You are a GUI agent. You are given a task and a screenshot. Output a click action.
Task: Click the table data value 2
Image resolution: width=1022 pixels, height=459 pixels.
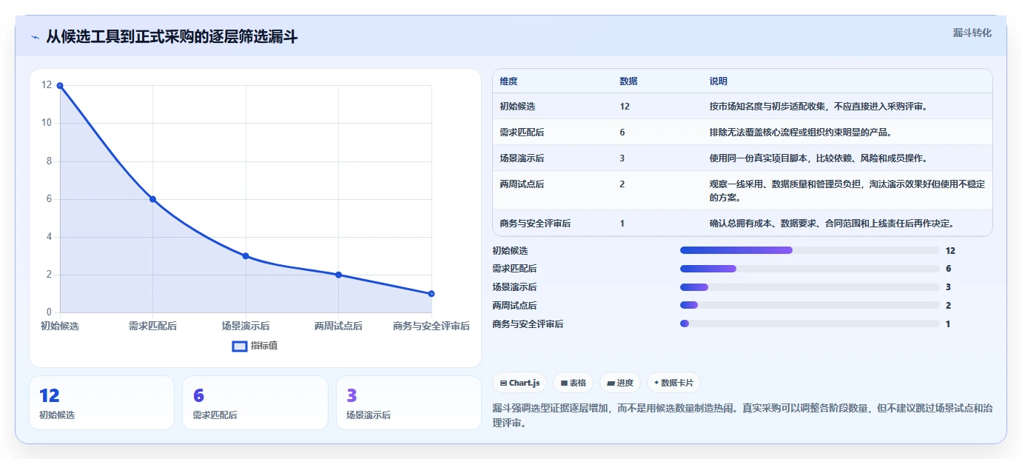[622, 184]
